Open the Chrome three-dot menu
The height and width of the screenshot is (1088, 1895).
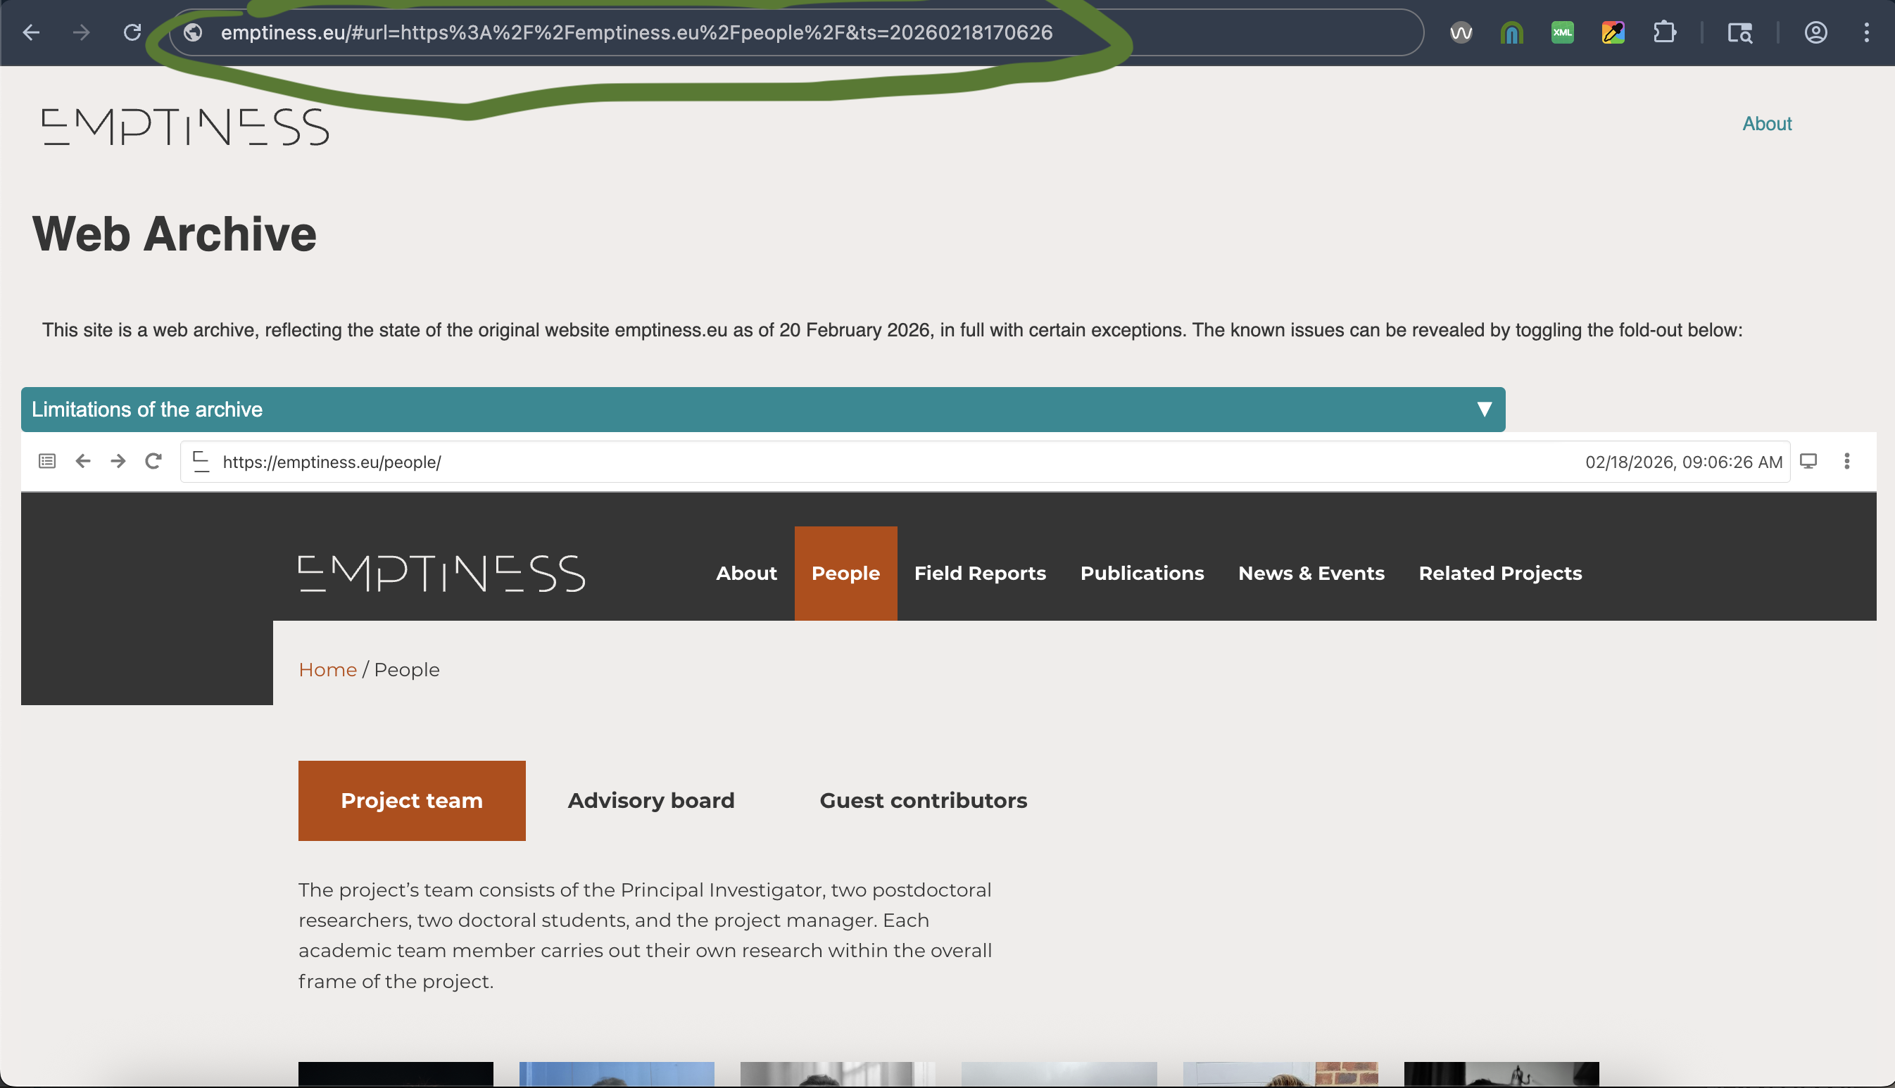1867,33
